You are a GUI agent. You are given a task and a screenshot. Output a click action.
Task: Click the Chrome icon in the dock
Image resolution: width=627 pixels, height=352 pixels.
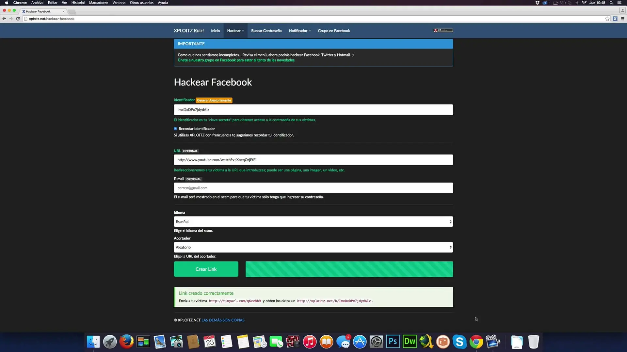476,342
